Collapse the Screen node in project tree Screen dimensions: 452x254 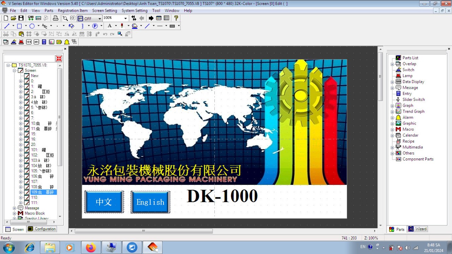tap(14, 71)
